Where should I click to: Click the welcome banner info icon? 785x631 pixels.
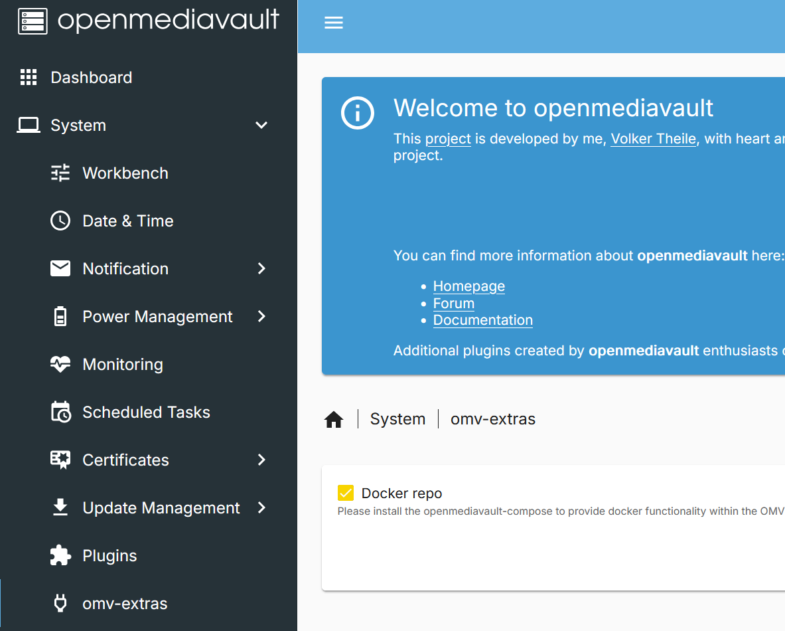coord(358,113)
